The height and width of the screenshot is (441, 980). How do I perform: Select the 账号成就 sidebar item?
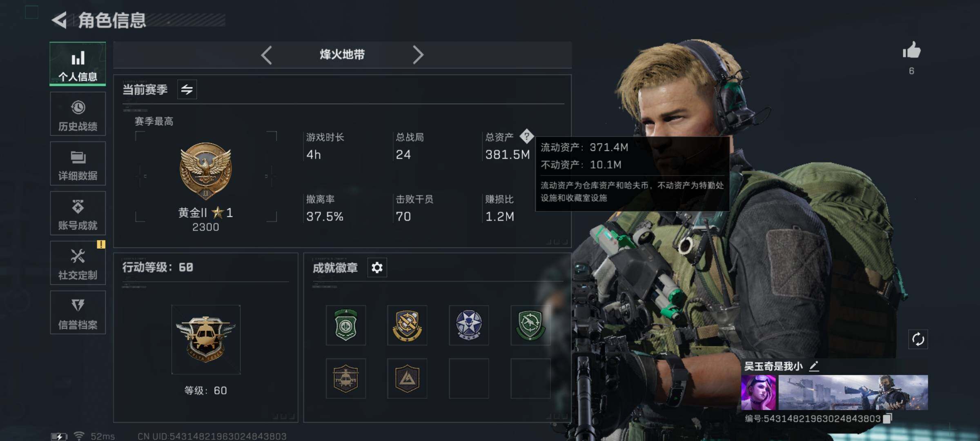(78, 213)
